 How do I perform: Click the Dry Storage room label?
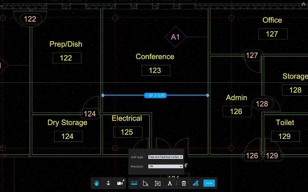68,123
